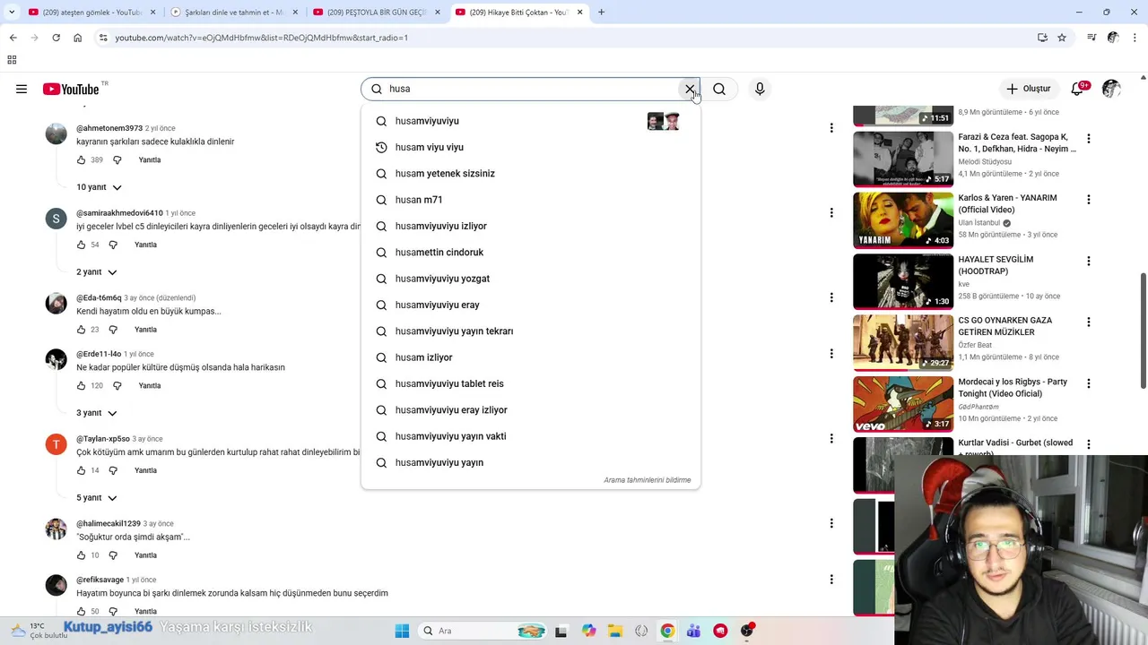The image size is (1148, 645).
Task: Select history suggestion husam viyu viyu
Action: tap(530, 147)
